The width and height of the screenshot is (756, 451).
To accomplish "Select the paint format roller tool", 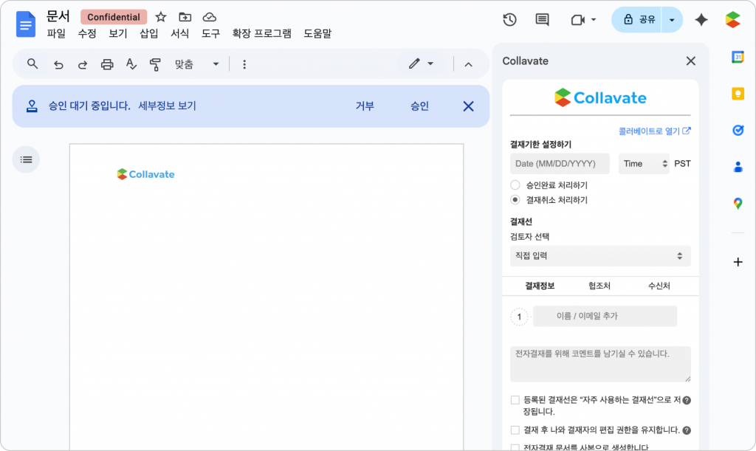I will tap(155, 64).
